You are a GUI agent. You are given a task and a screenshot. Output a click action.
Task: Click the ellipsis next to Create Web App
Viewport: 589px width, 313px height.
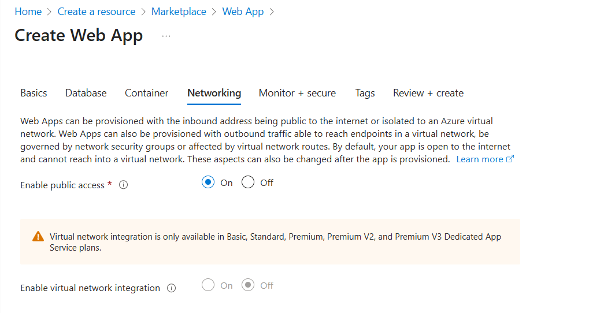[x=166, y=36]
